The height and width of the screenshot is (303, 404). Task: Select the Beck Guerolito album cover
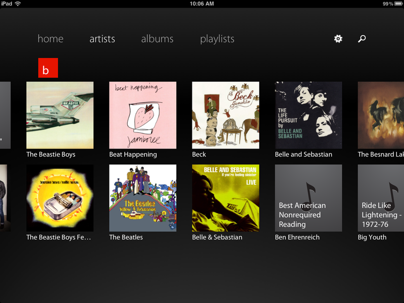point(225,115)
